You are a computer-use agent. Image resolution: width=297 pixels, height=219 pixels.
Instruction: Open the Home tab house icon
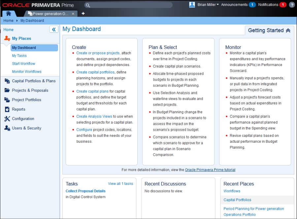(x=9, y=14)
